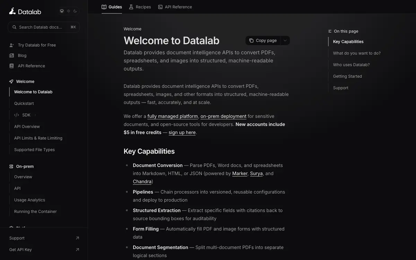416x260 pixels.
Task: Click the copy icon in Copy page
Action: click(x=251, y=41)
